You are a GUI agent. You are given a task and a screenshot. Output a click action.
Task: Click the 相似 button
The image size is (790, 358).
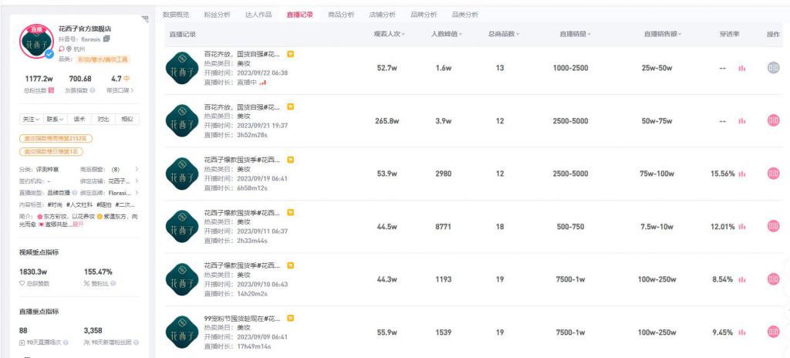(x=127, y=120)
